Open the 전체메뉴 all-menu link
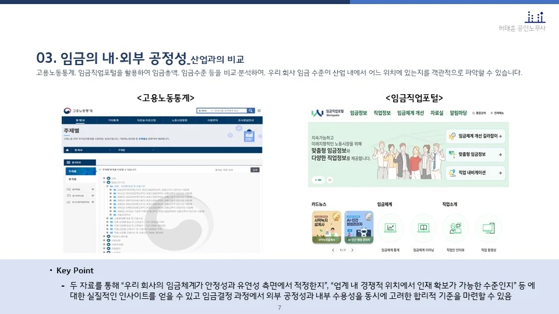559x314 pixels. pos(497,113)
